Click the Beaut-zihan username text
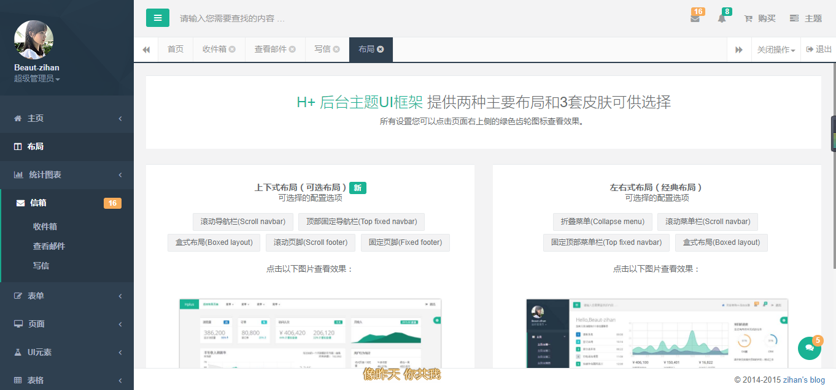The image size is (836, 390). pos(37,67)
